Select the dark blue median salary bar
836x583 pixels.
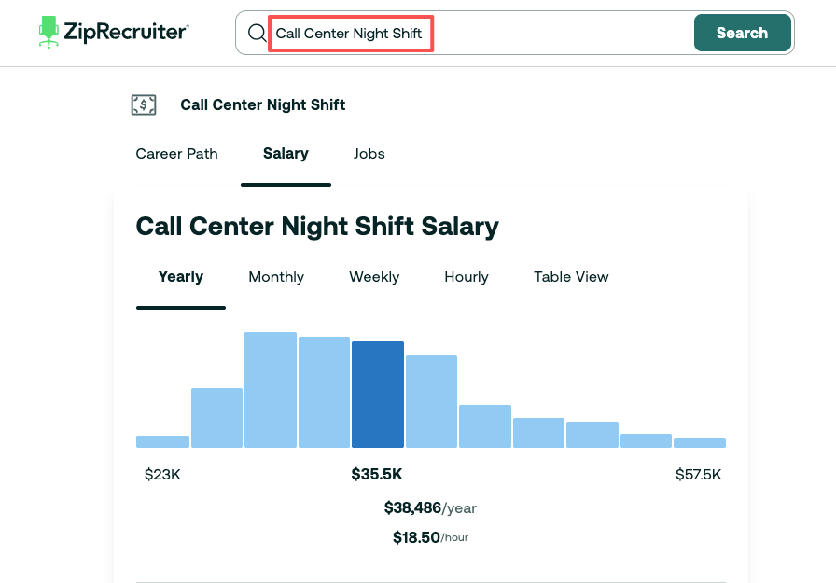[x=377, y=392]
